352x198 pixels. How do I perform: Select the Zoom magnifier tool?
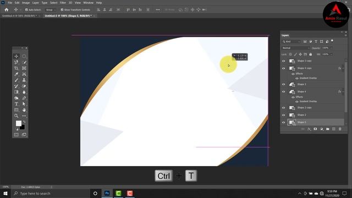[x=16, y=116]
